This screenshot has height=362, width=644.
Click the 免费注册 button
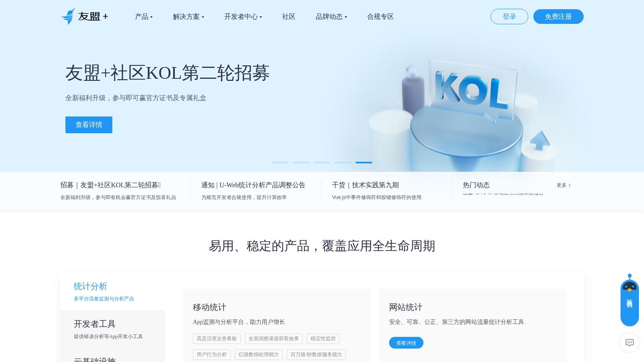(x=558, y=17)
